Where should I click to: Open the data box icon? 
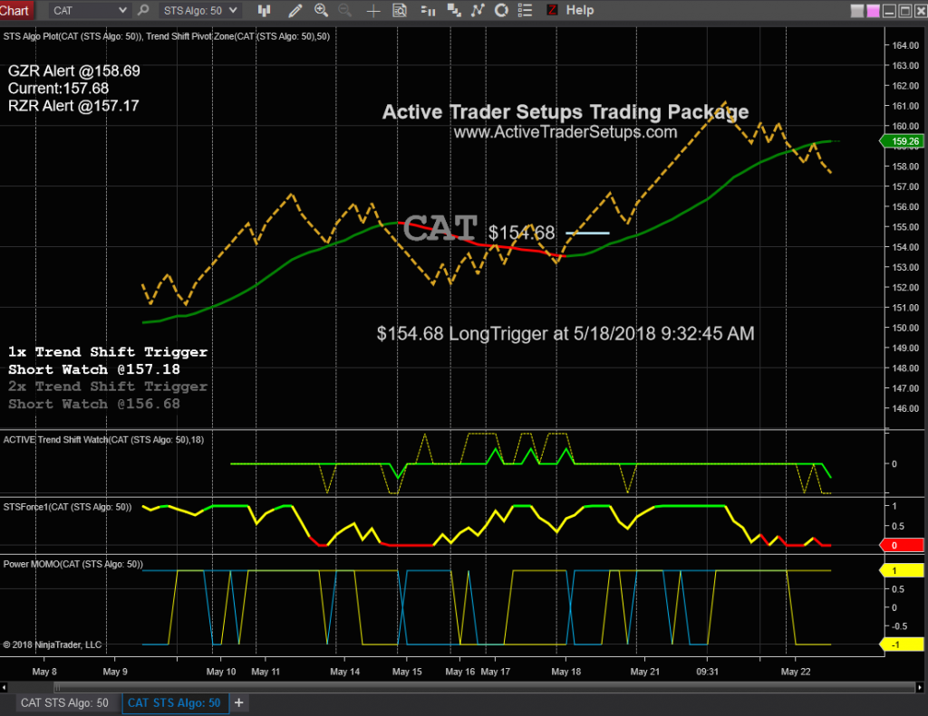(400, 10)
